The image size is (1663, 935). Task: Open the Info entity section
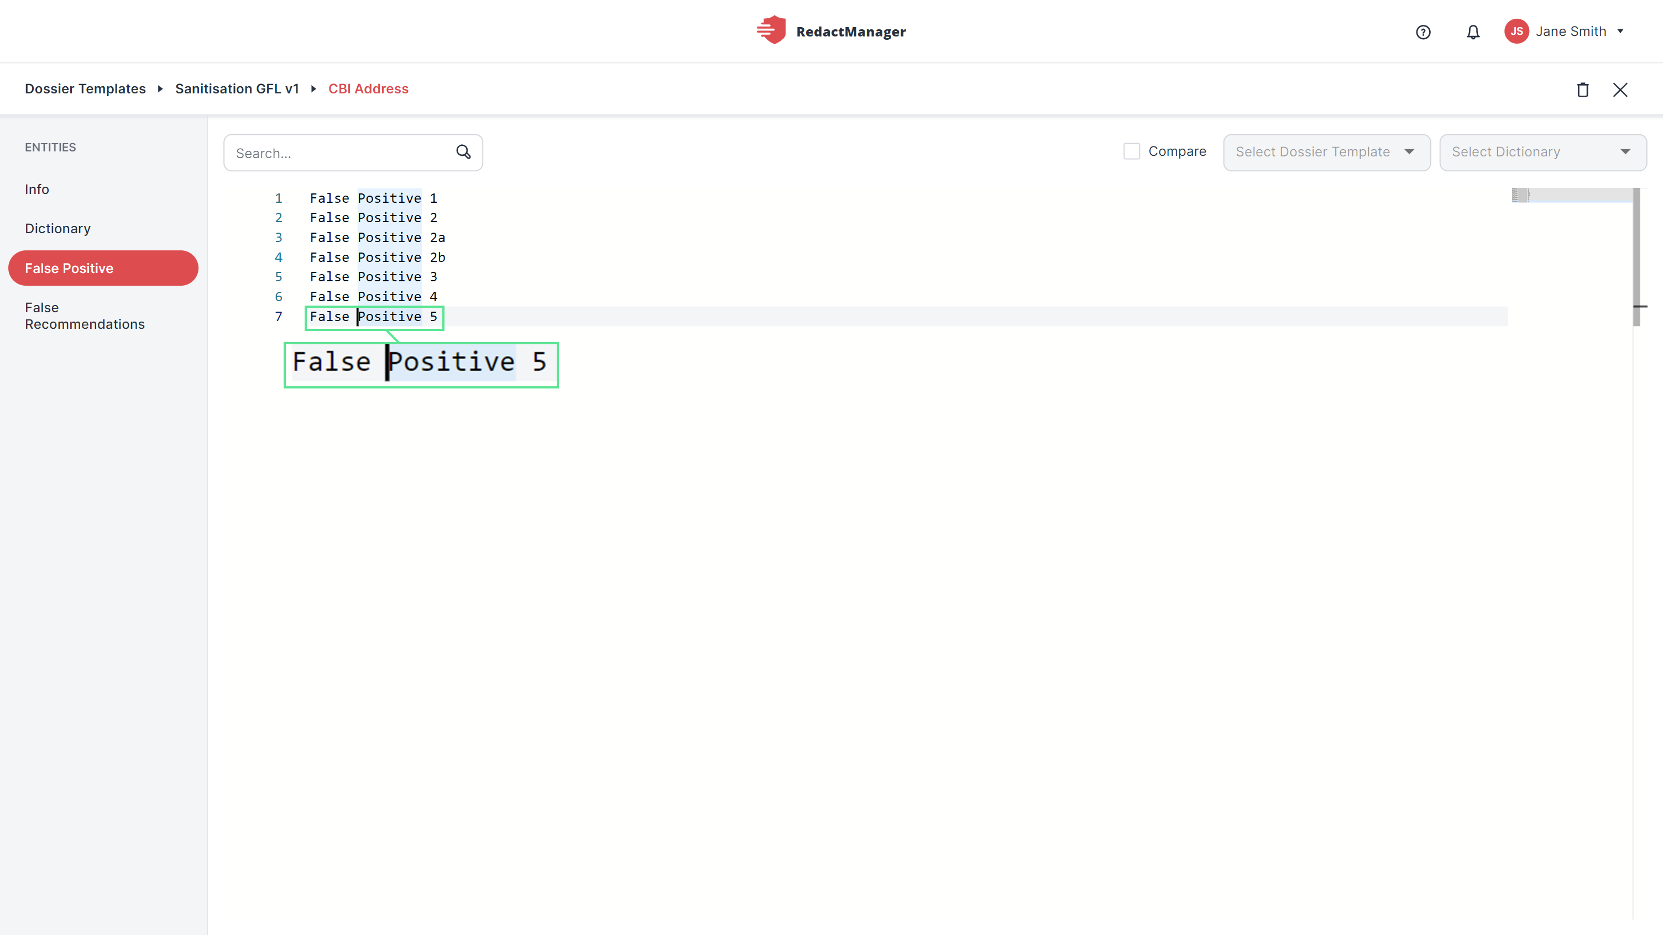tap(37, 189)
